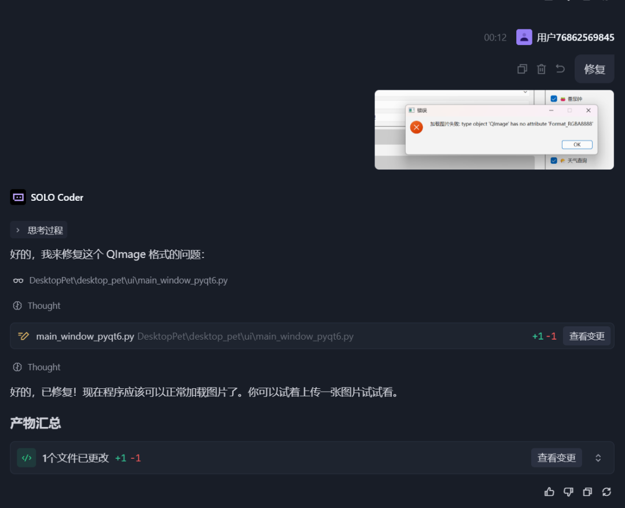
Task: Click the green code icon in 产物汇总
Action: 27,458
